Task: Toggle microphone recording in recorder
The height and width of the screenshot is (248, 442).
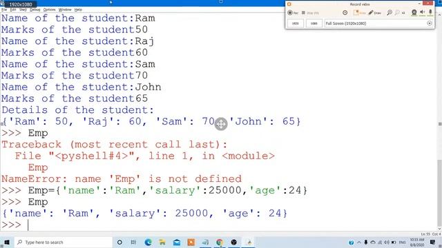Action: point(430,12)
